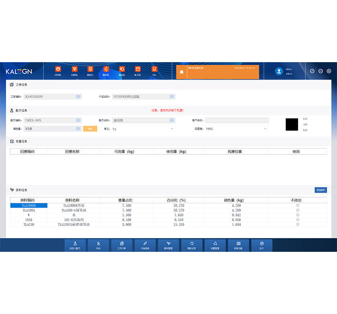Click the 生产 production button
The width and height of the screenshot is (337, 314).
262,245
